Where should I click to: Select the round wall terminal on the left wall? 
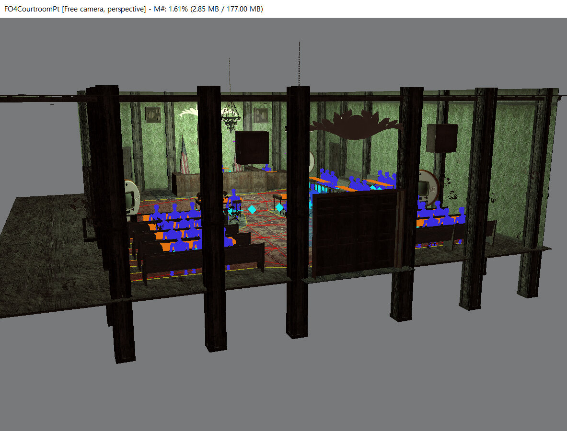click(132, 199)
